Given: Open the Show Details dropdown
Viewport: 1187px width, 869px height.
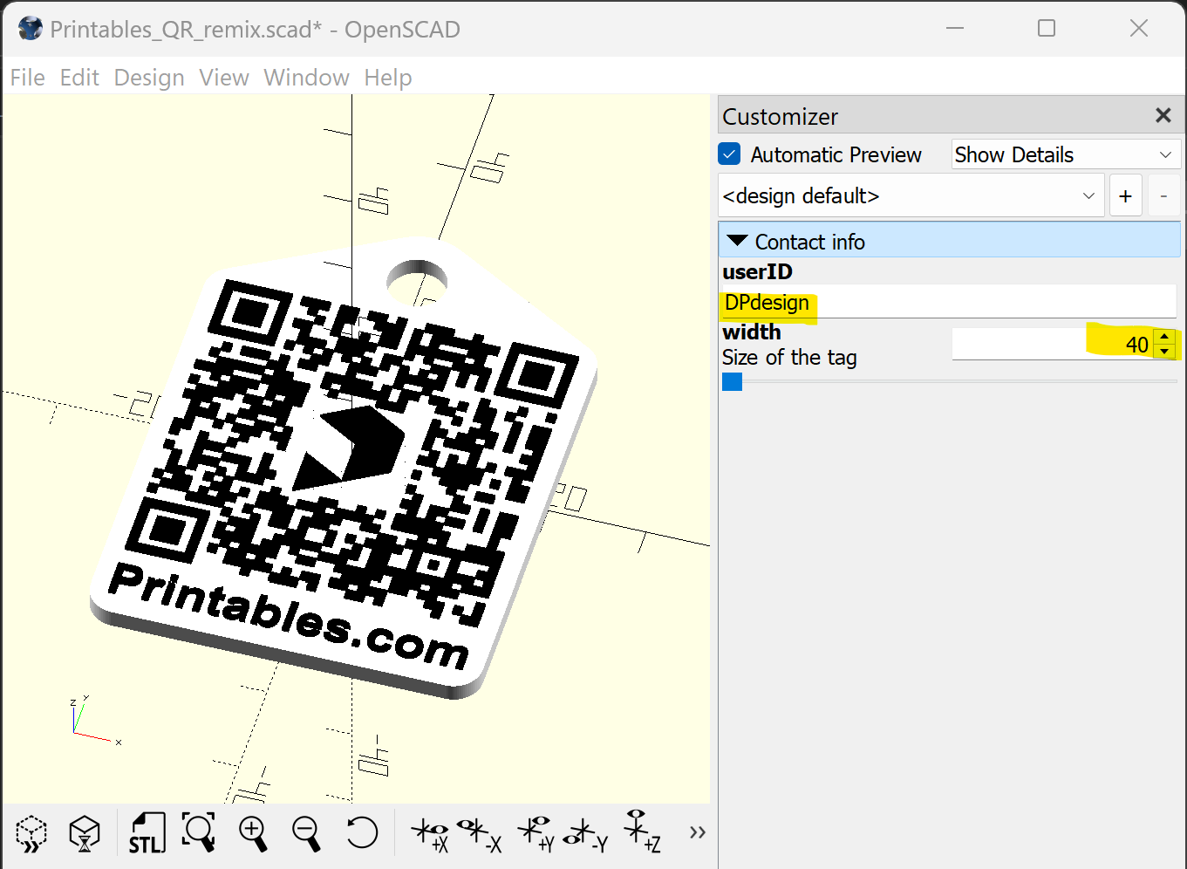Looking at the screenshot, I should (x=1064, y=154).
